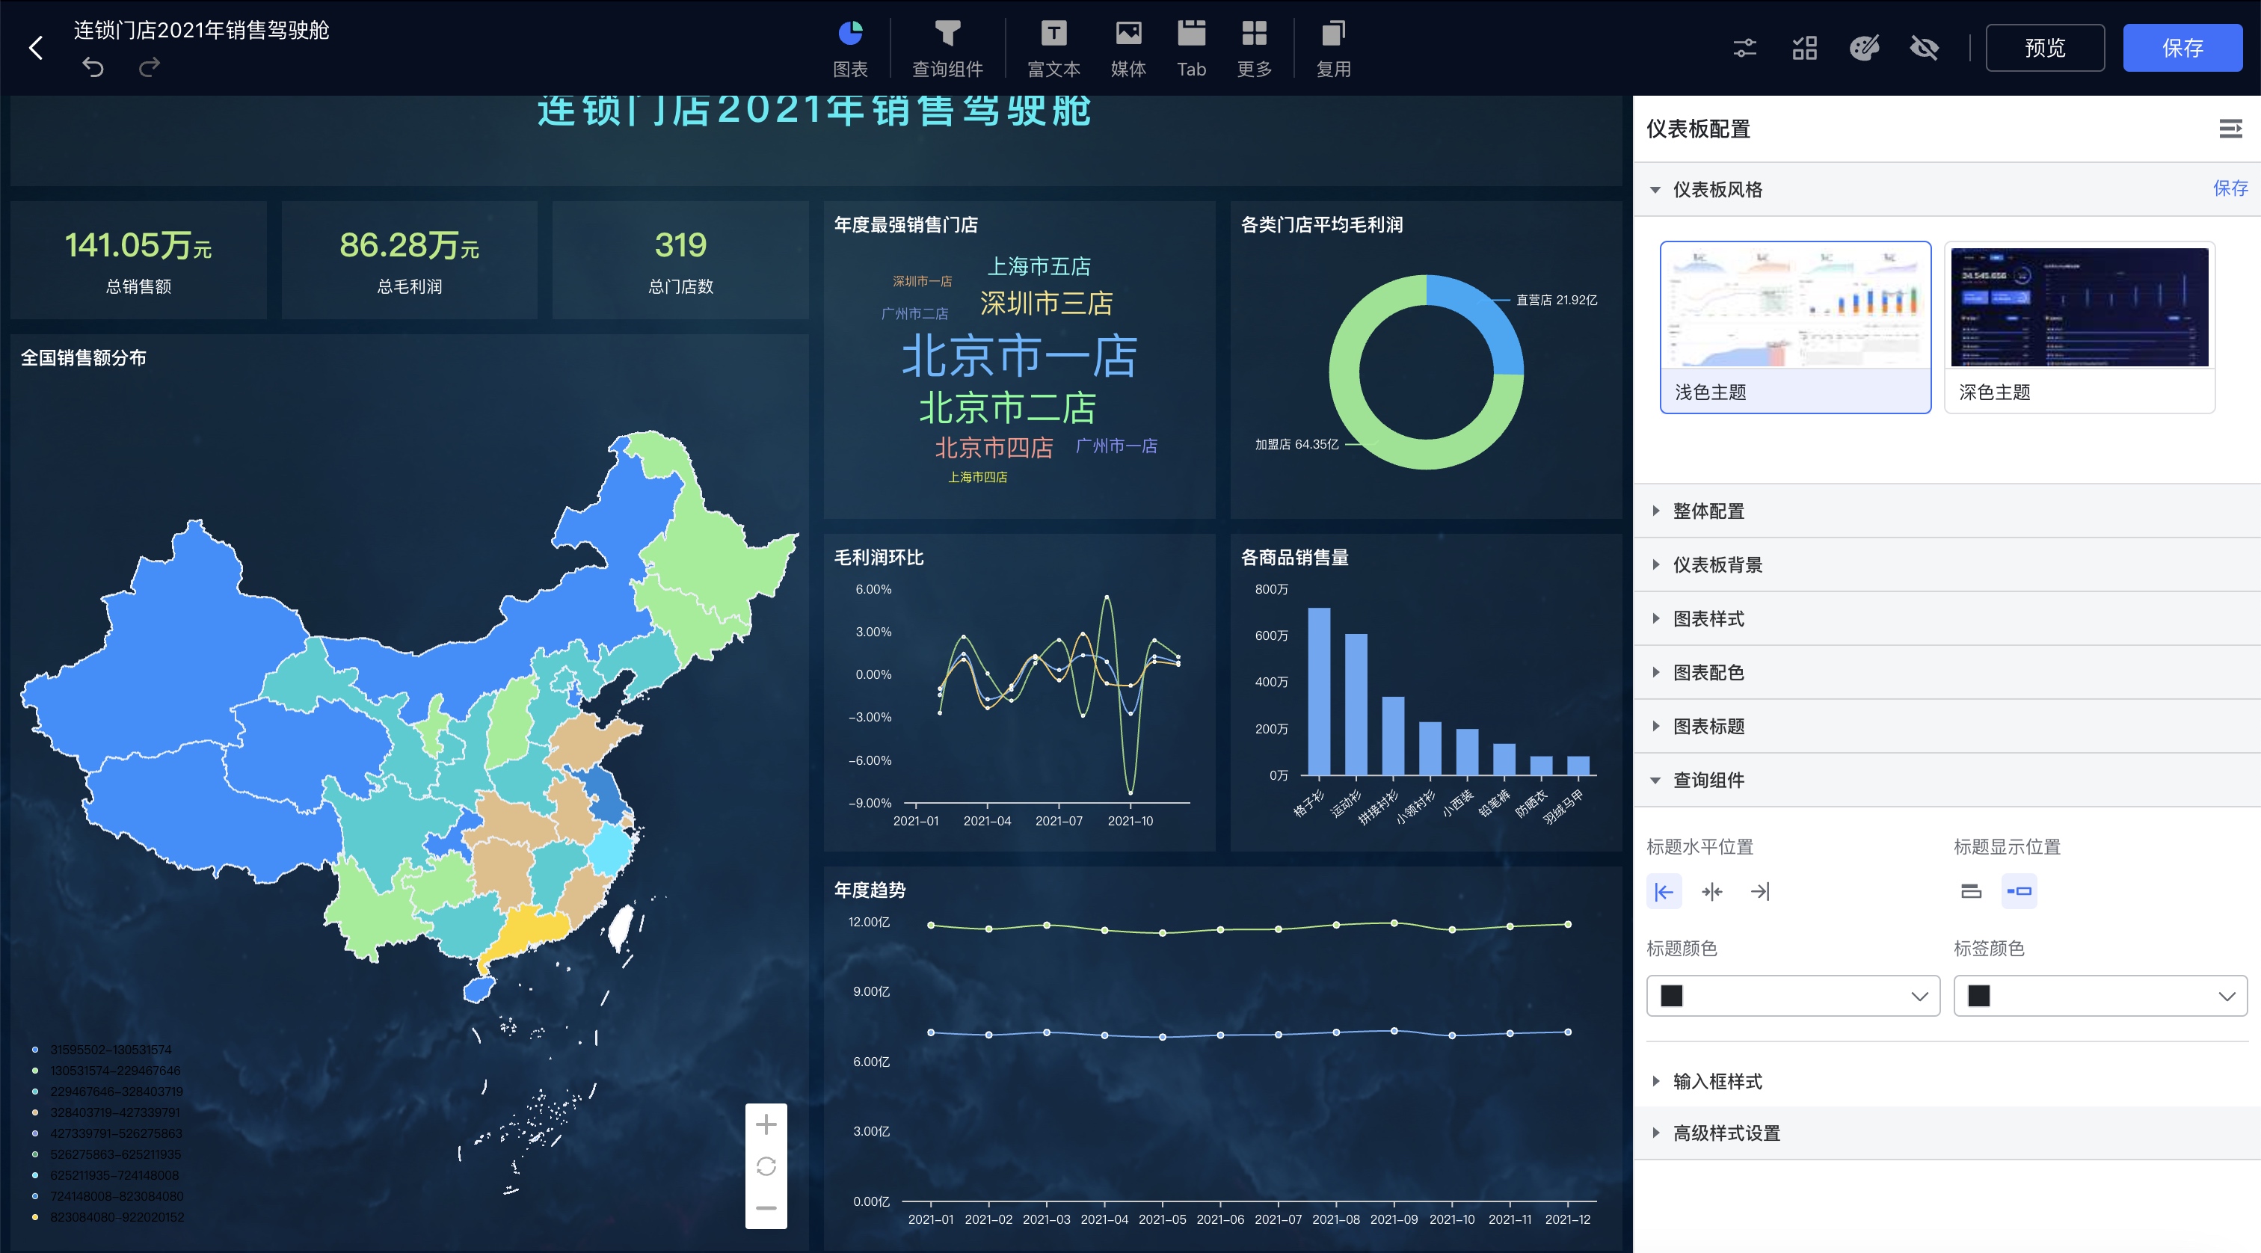Screen dimensions: 2261x1253
Task: Expand the 图表配色 section
Action: tap(1946, 672)
